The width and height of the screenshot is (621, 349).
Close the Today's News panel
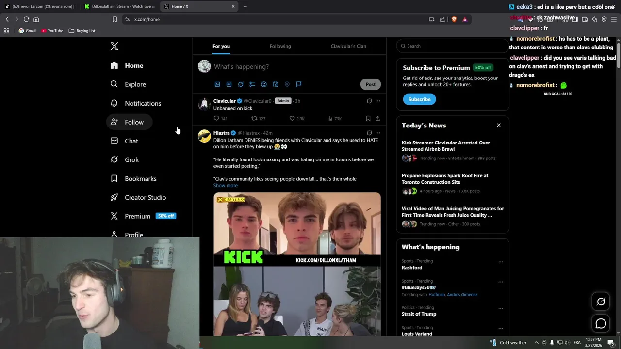[x=498, y=125]
